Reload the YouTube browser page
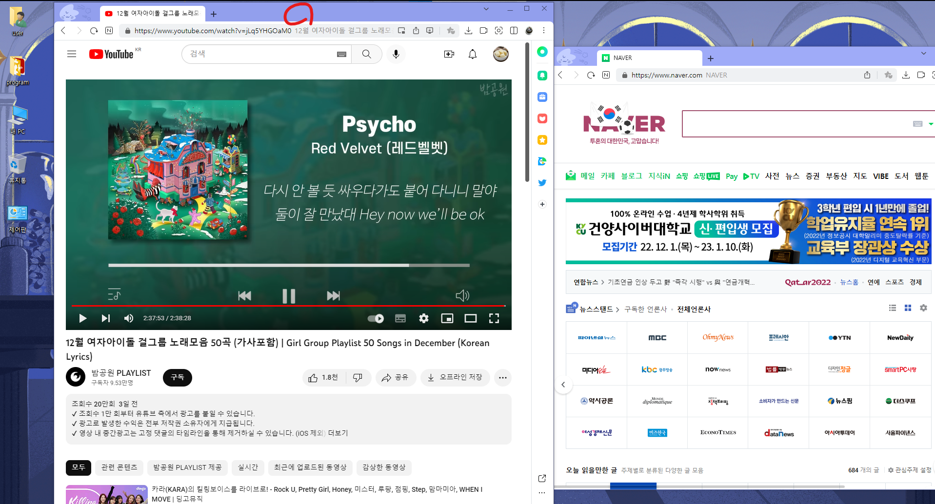The image size is (935, 504). (x=94, y=31)
